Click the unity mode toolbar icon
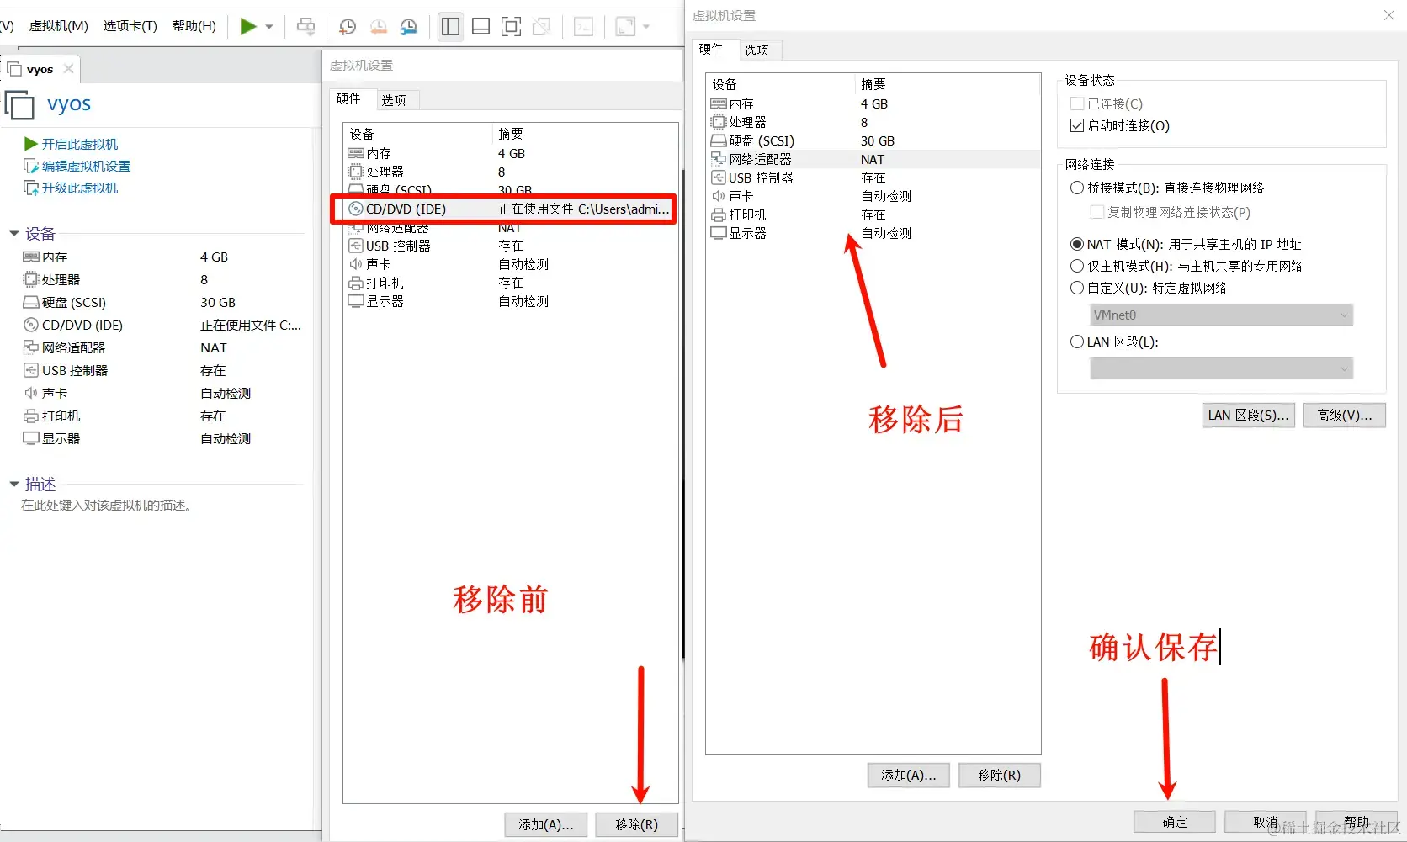Screen dimensions: 1407x842 pos(541,27)
